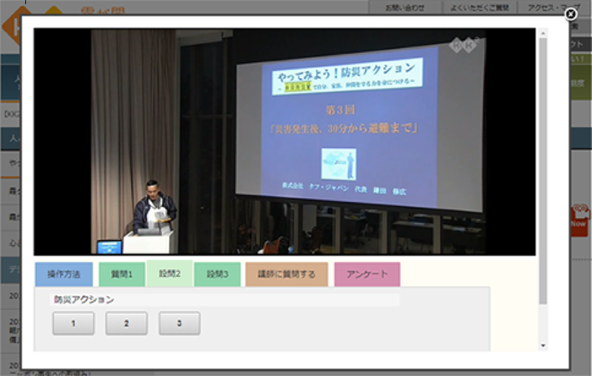Click the scrollbar down arrow in popup
Viewport: 592px width, 376px height.
click(x=542, y=345)
